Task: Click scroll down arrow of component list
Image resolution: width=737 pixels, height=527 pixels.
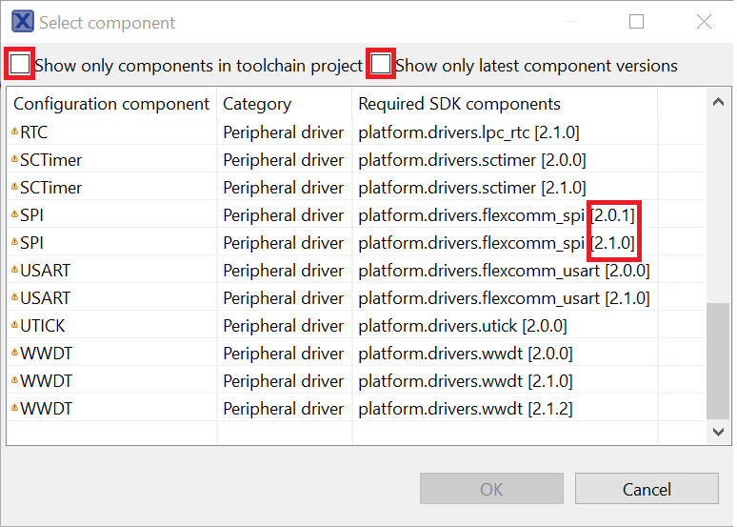Action: [x=718, y=432]
